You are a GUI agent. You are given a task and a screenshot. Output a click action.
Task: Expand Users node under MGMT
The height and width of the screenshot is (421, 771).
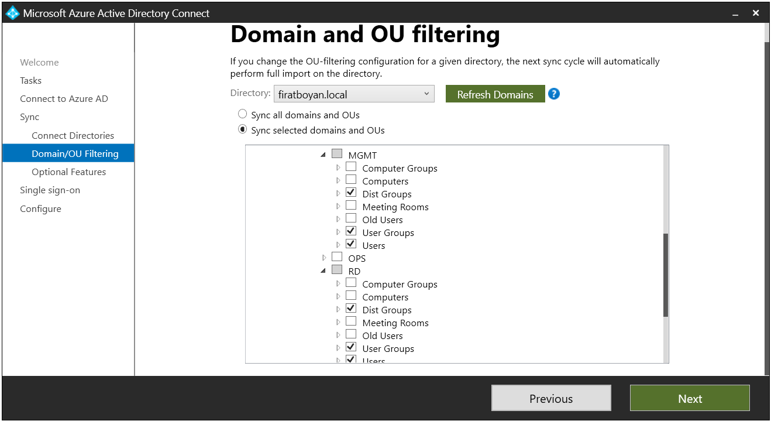[338, 245]
